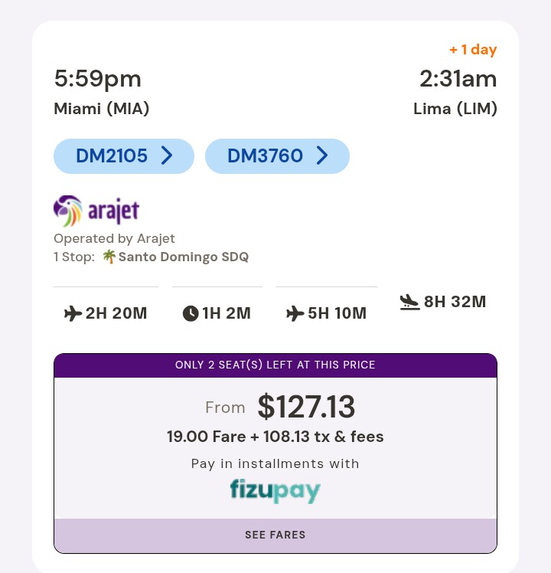Click the fizupay logo
Image resolution: width=551 pixels, height=573 pixels.
[275, 491]
